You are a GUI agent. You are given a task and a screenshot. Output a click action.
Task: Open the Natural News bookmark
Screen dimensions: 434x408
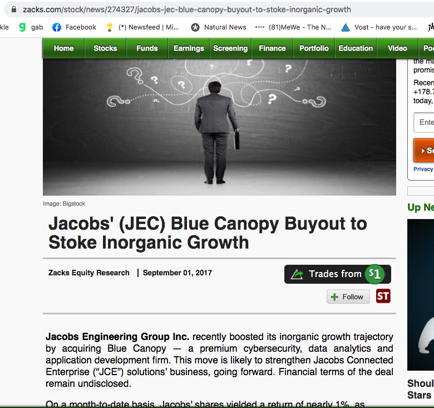[x=219, y=27]
